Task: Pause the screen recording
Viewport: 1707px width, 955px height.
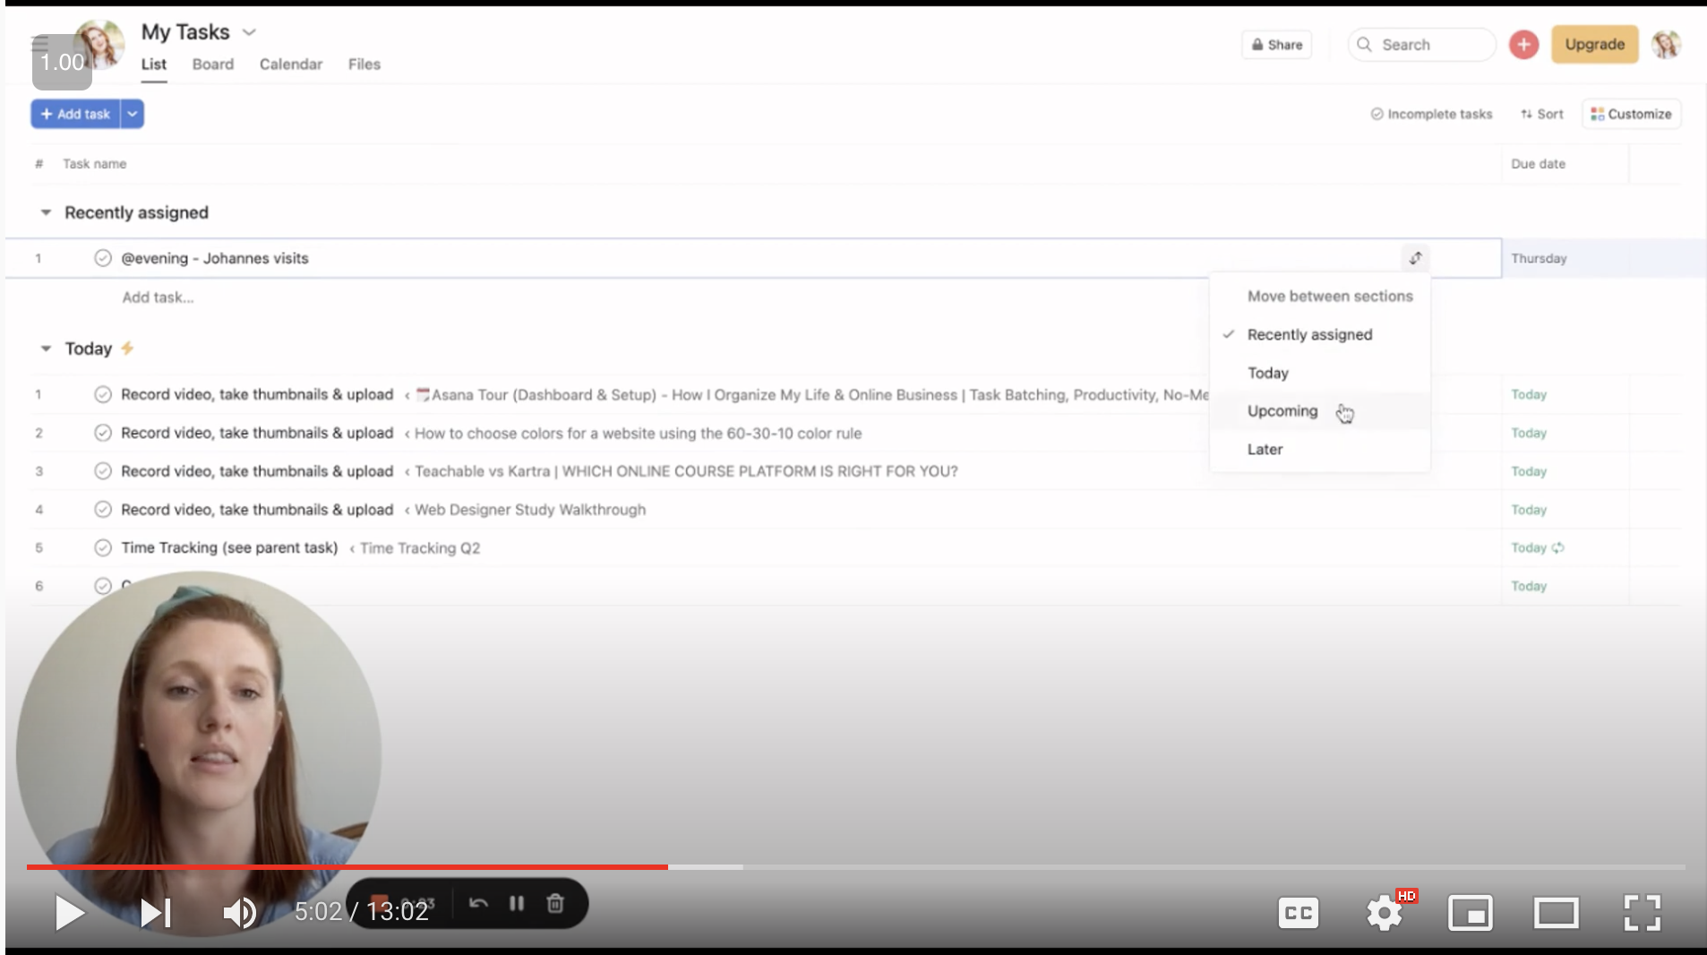Action: click(x=517, y=903)
